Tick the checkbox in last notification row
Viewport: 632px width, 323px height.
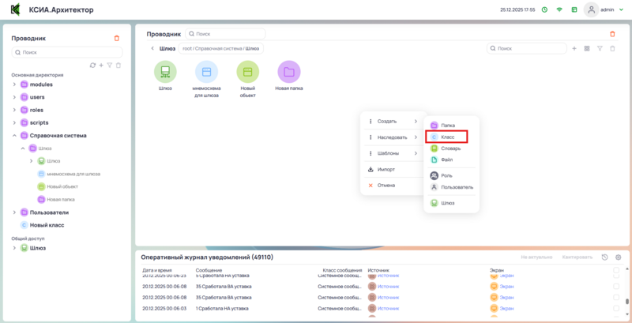pos(616,308)
